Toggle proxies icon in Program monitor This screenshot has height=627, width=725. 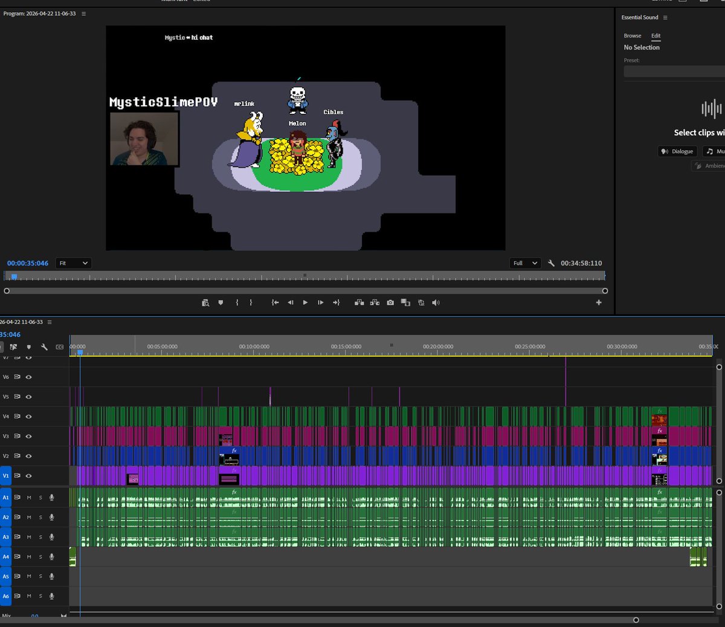[421, 302]
